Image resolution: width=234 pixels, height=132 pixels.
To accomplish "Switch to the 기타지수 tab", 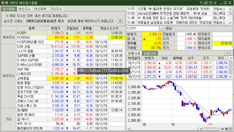I will (56, 9).
